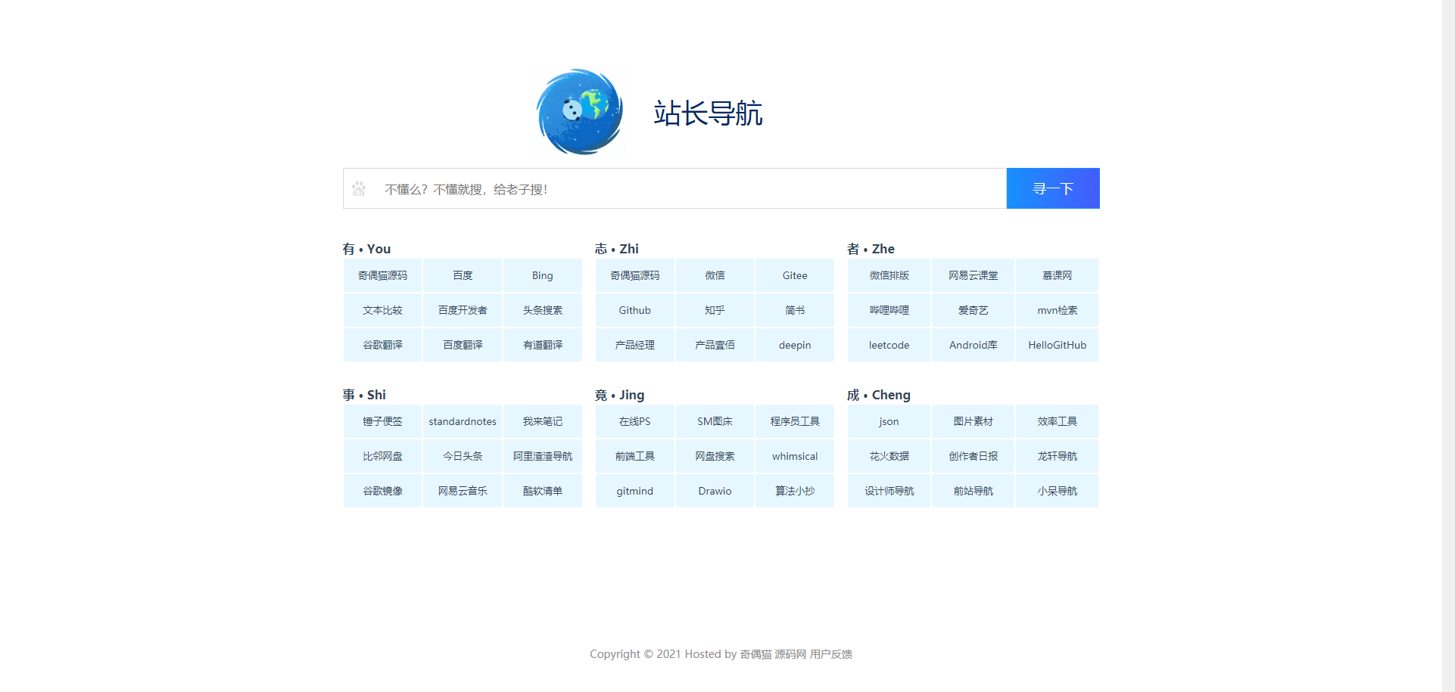The image size is (1455, 692).
Task: Open the 我来笔记 link
Action: [543, 421]
